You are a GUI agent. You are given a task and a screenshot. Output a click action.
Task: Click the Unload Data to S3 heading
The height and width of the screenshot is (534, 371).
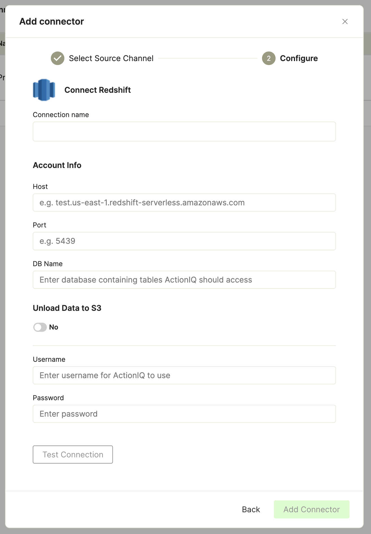pyautogui.click(x=67, y=308)
